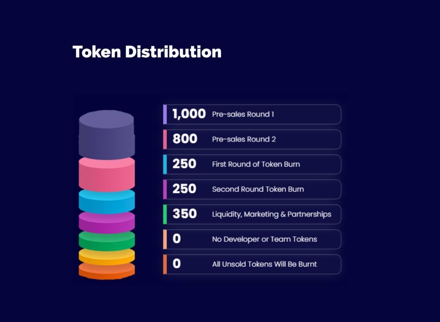Click the First Round of Token Burn row
This screenshot has width=440, height=322.
point(252,164)
